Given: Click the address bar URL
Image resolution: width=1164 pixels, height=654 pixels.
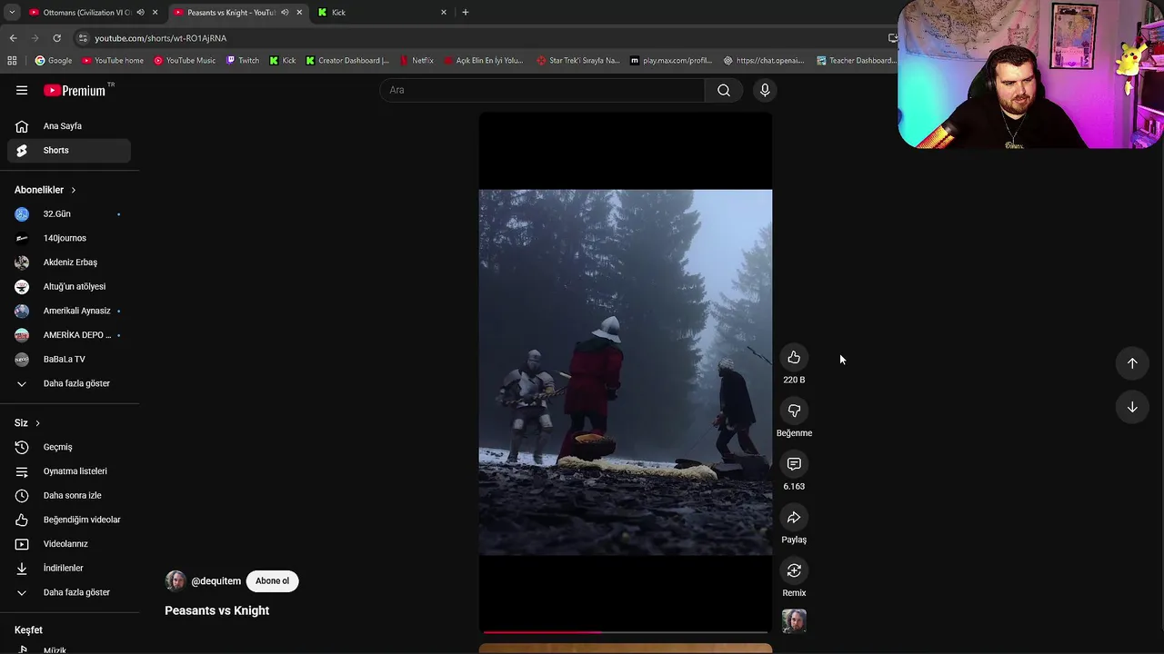Looking at the screenshot, I should coord(160,38).
